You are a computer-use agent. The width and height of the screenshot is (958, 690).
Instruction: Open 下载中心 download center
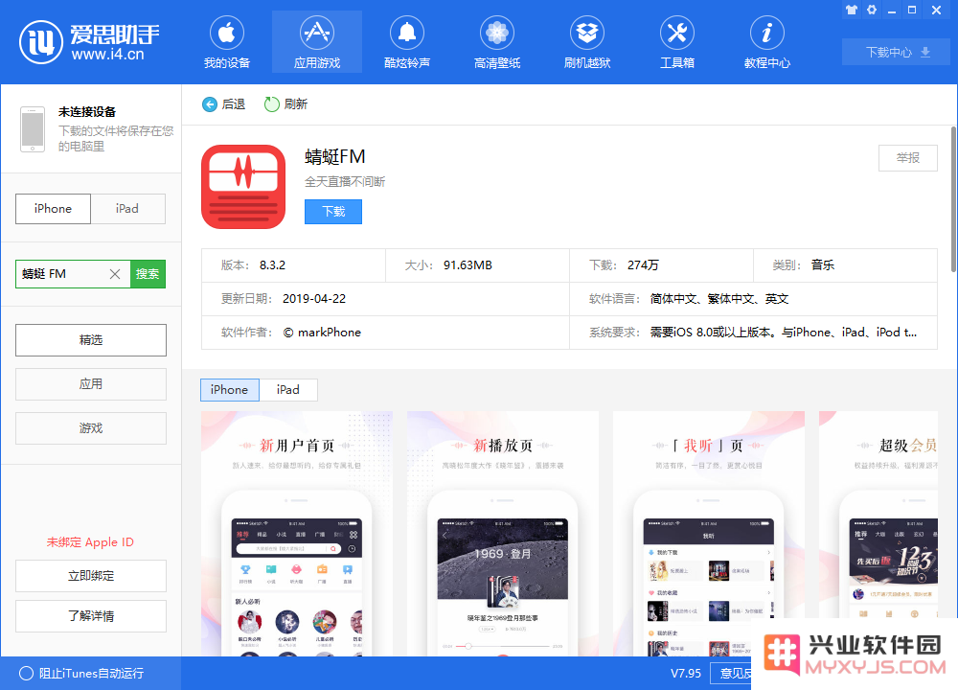coord(897,52)
